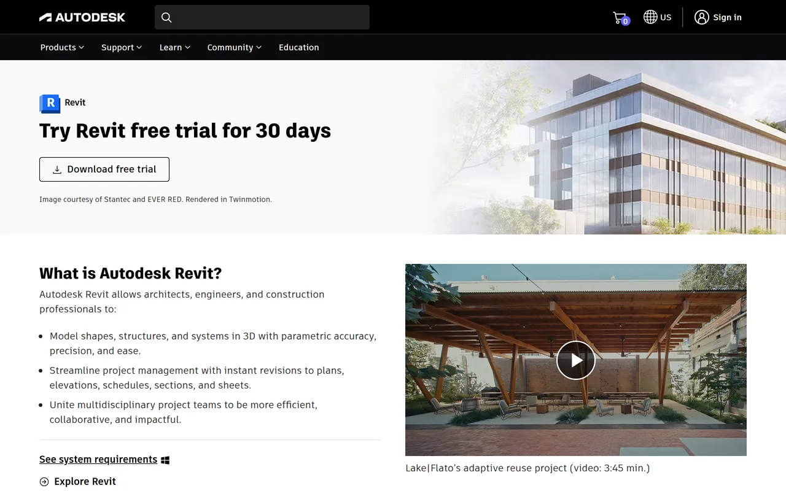Click the Windows logo beside system requirements
This screenshot has width=786, height=491.
[x=165, y=460]
